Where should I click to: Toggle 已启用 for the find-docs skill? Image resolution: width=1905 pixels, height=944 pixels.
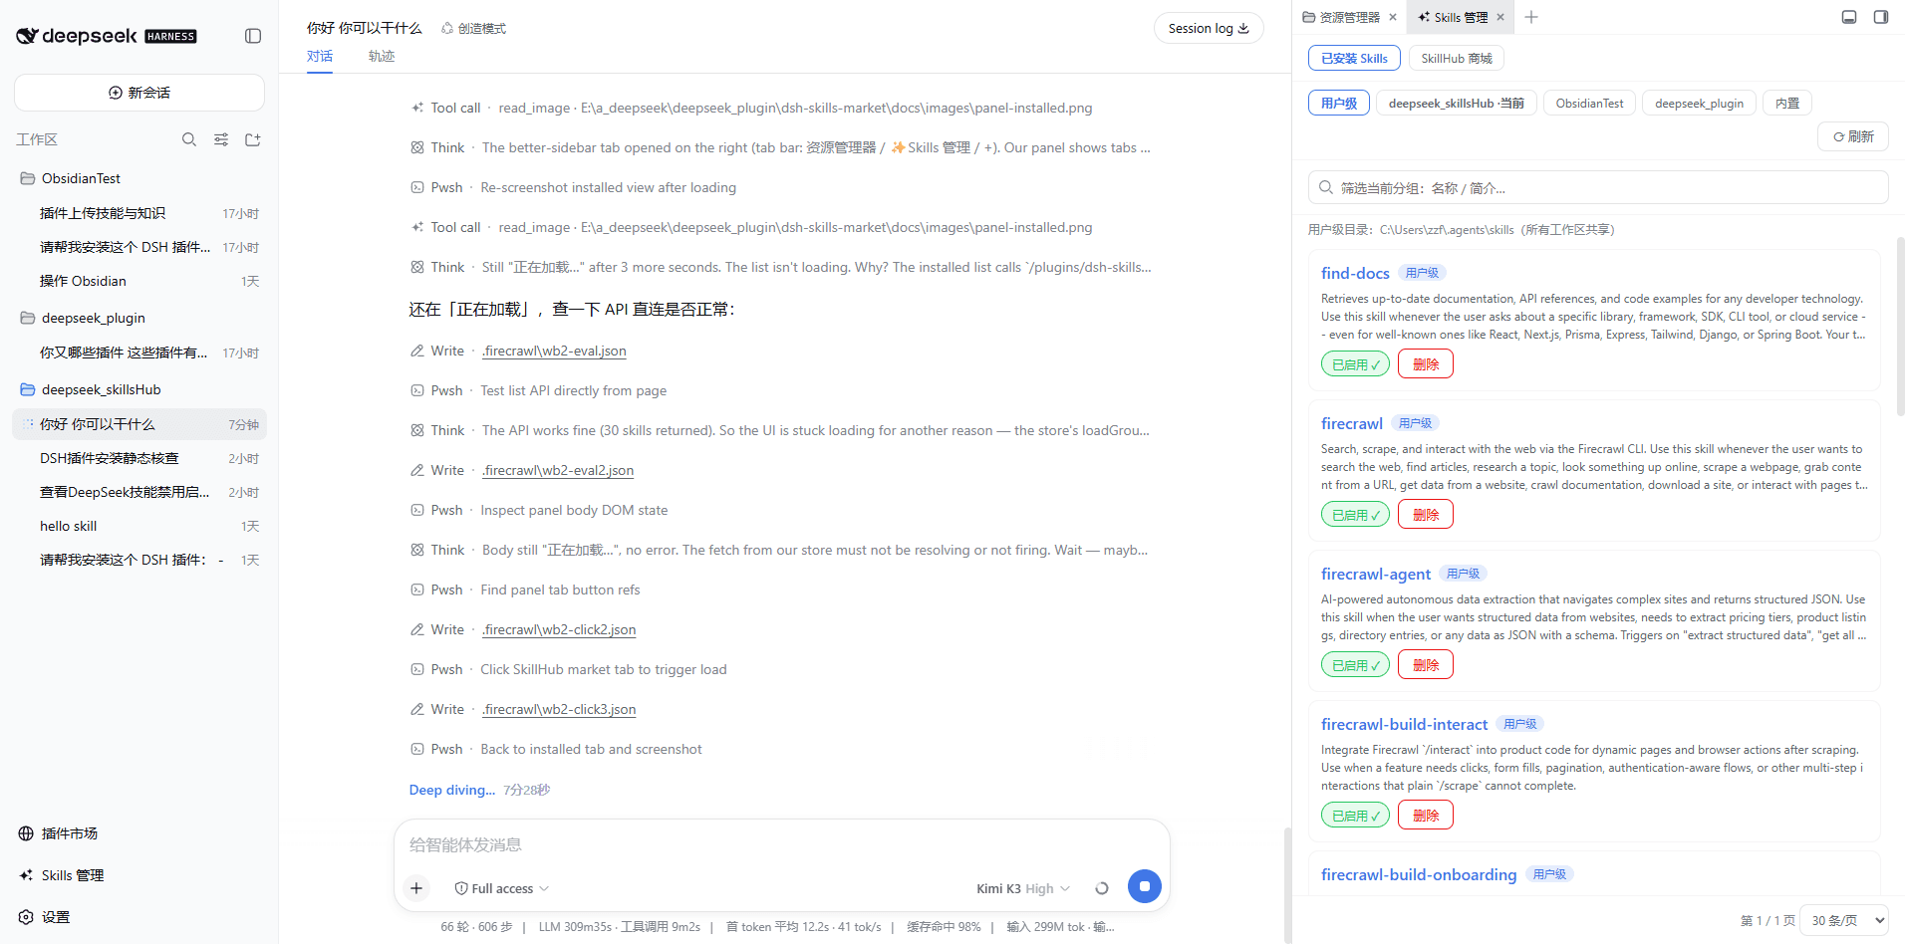1355,364
